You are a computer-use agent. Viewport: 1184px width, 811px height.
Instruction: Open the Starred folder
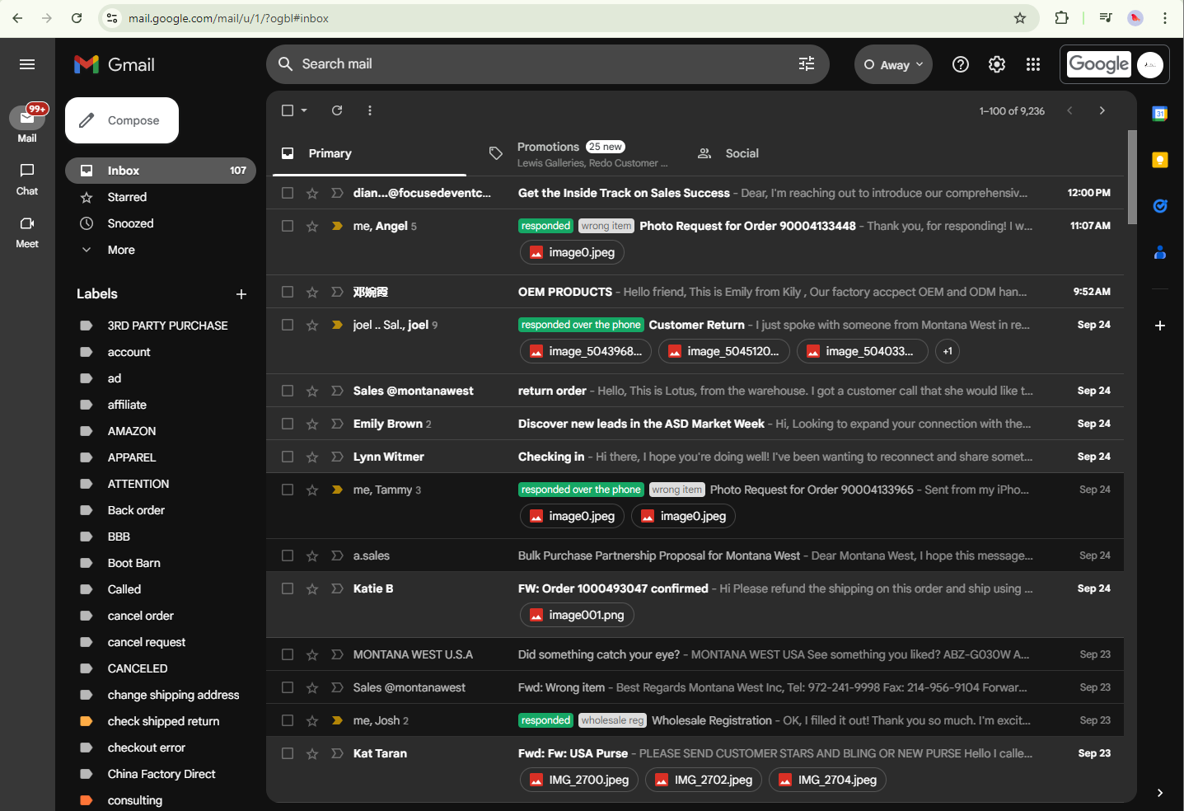pyautogui.click(x=161, y=197)
